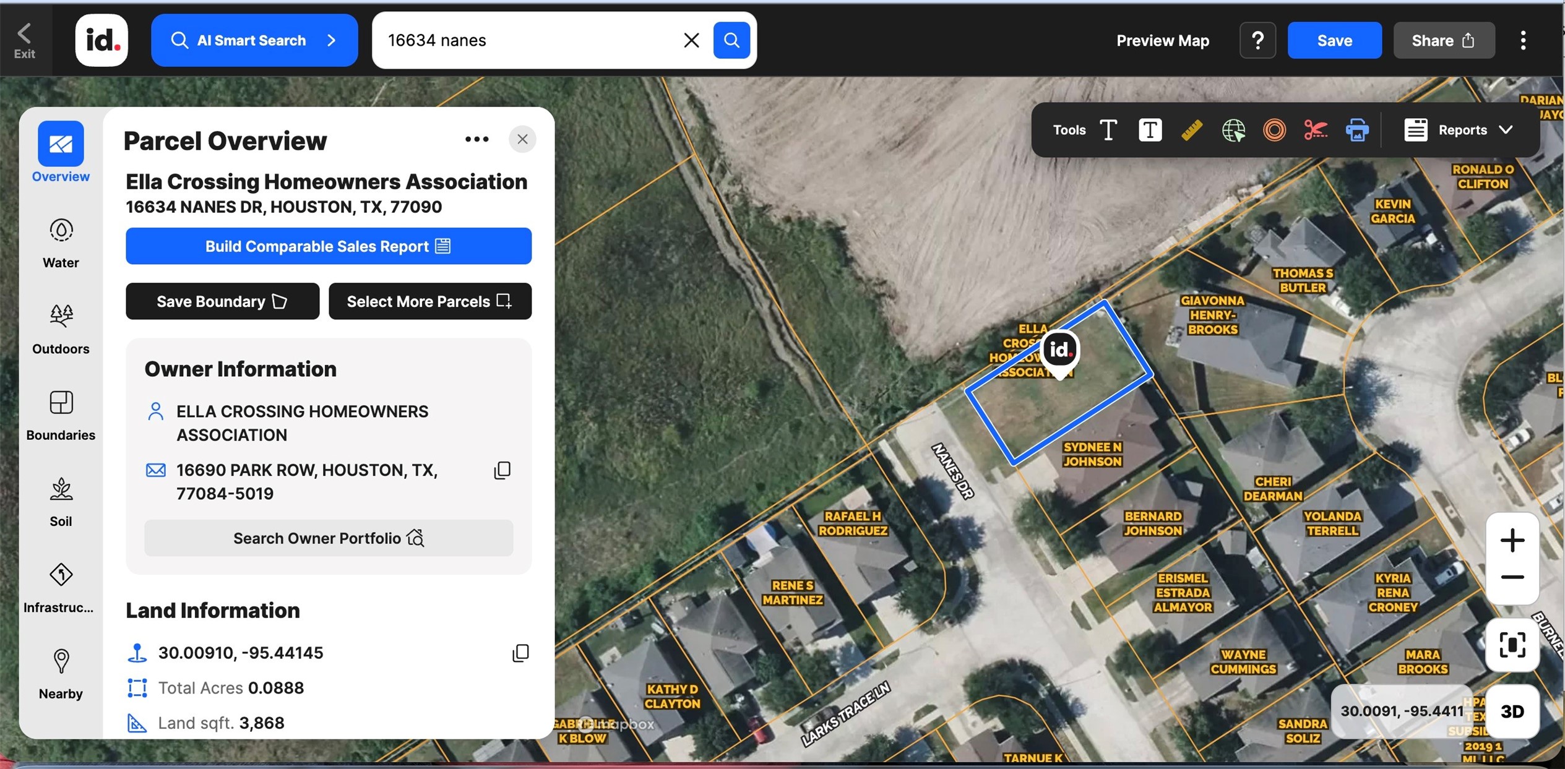Image resolution: width=1565 pixels, height=769 pixels.
Task: Open AI Smart Search panel
Action: [254, 40]
